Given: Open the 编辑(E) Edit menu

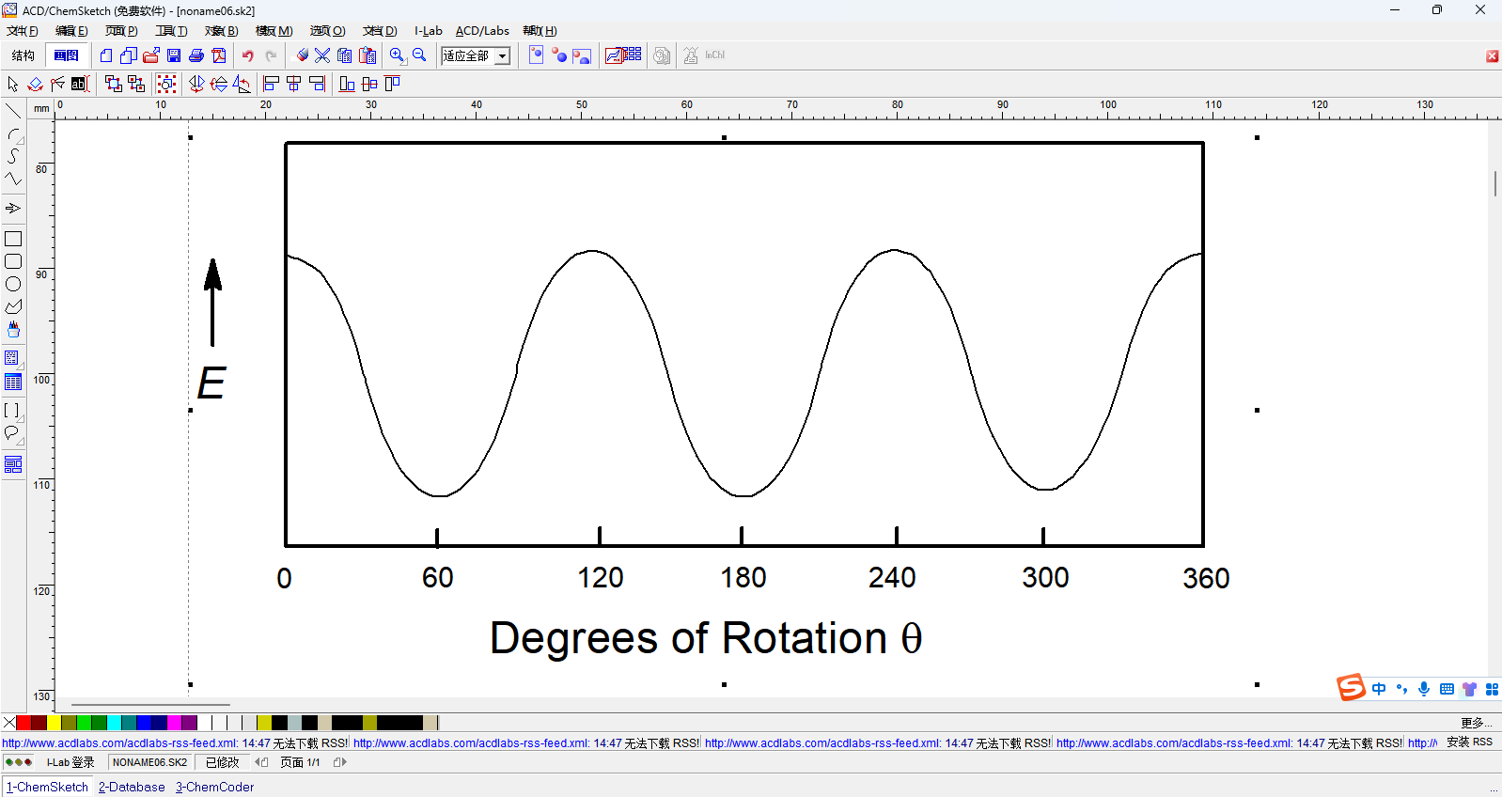Looking at the screenshot, I should point(71,31).
